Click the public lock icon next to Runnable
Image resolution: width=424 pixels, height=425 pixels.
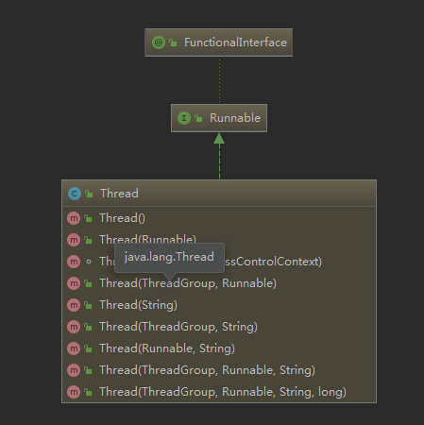[198, 118]
